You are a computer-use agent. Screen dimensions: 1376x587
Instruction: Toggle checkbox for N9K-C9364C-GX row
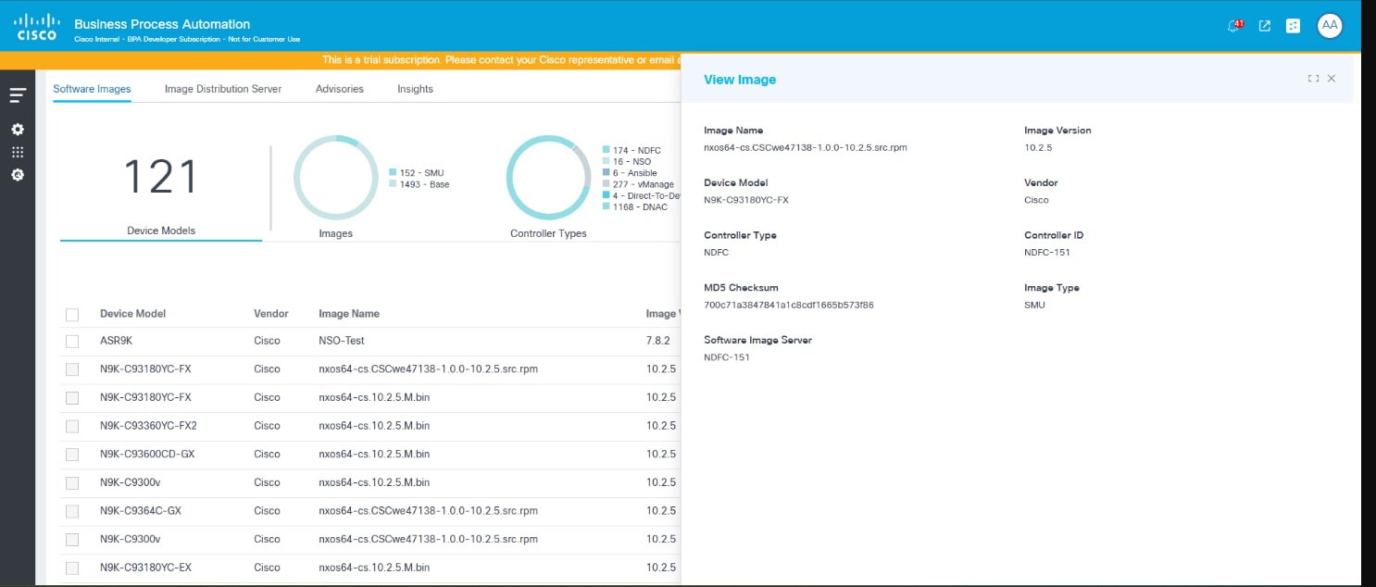(72, 511)
